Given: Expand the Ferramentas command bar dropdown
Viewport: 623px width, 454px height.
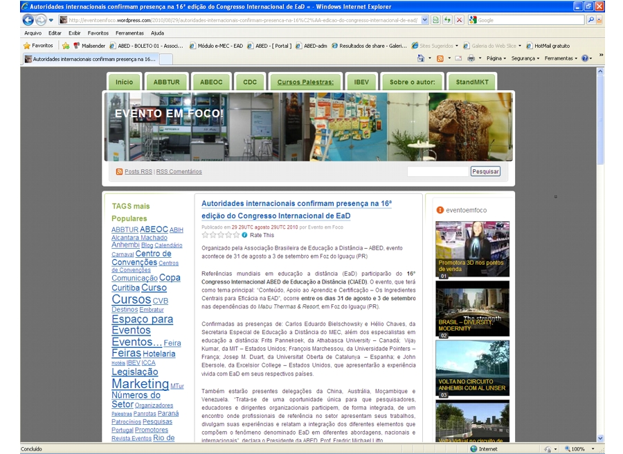Looking at the screenshot, I should pos(561,58).
